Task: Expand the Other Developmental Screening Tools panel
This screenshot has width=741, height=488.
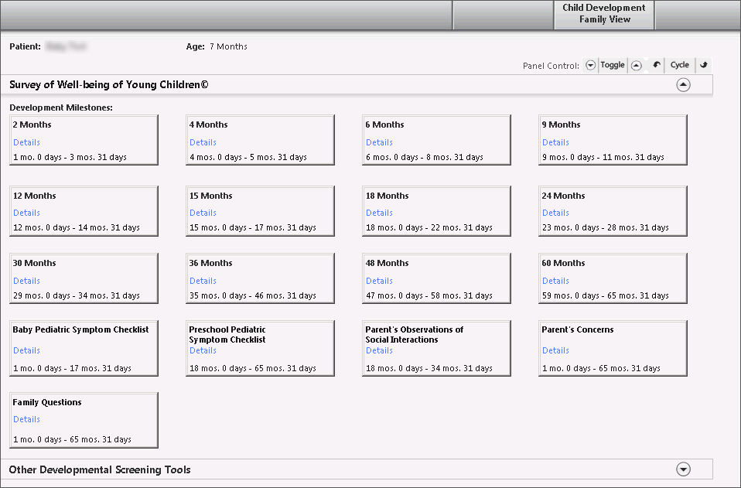Action: [x=683, y=469]
